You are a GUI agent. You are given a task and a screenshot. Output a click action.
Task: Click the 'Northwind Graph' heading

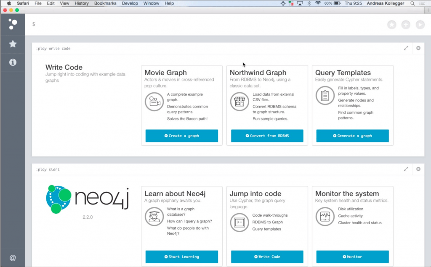click(x=258, y=73)
